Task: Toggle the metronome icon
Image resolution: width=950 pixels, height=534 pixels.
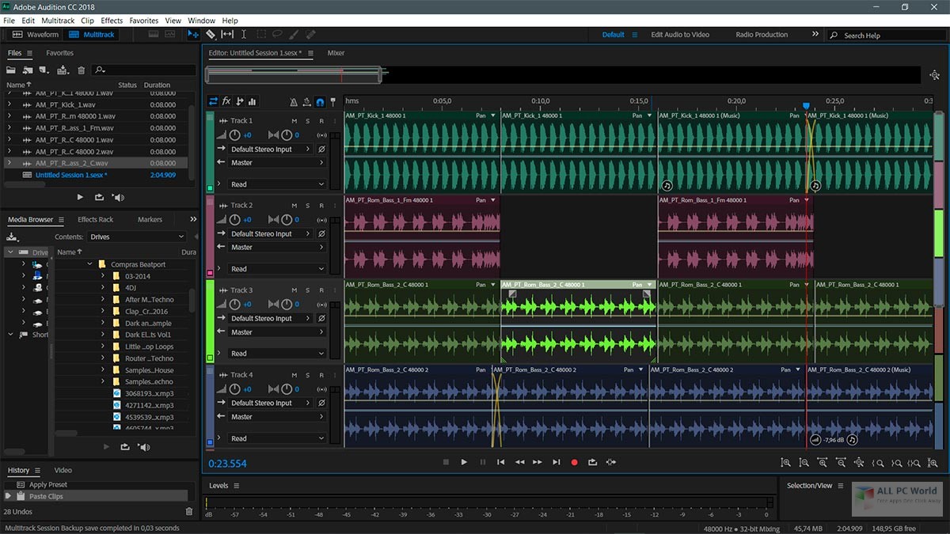Action: [x=294, y=102]
